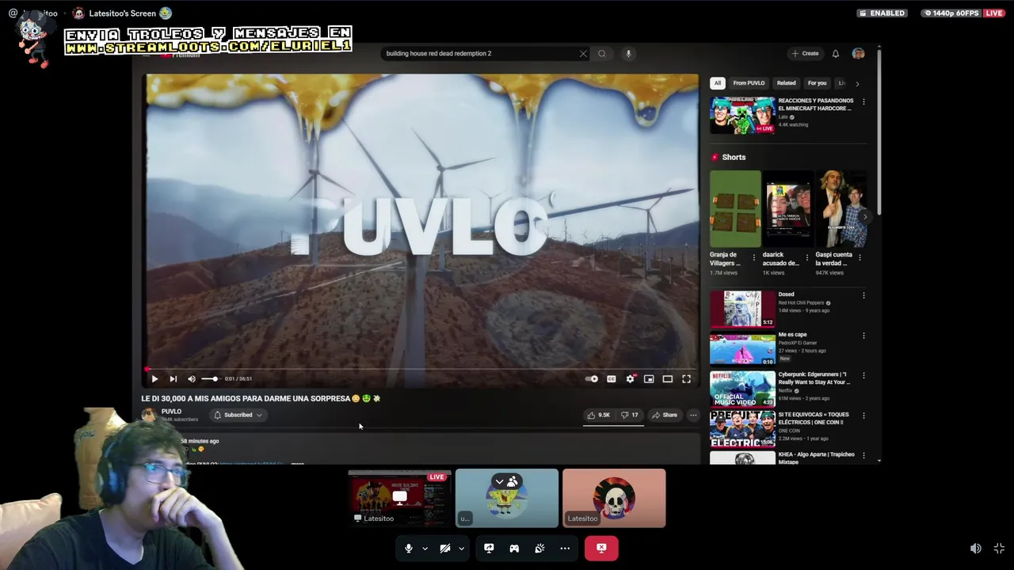Turn on camera in call controls
Viewport: 1014px width, 570px height.
coord(445,548)
